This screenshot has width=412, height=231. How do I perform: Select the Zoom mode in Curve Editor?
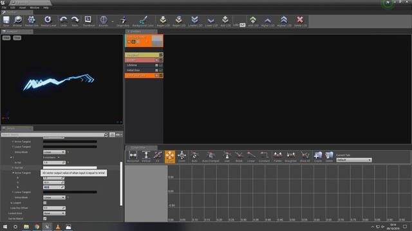182,157
